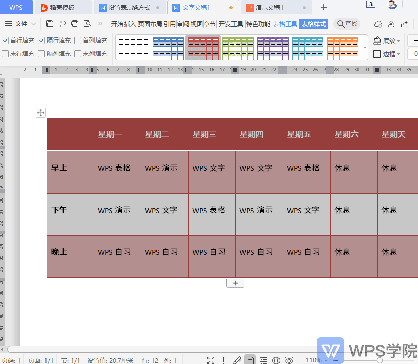Select page layout view icon
The width and height of the screenshot is (418, 364).
click(250, 360)
